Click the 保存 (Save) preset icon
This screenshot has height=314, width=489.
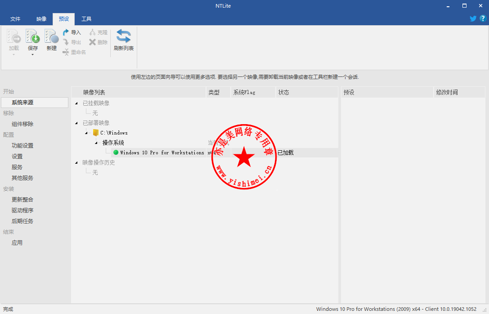click(32, 36)
